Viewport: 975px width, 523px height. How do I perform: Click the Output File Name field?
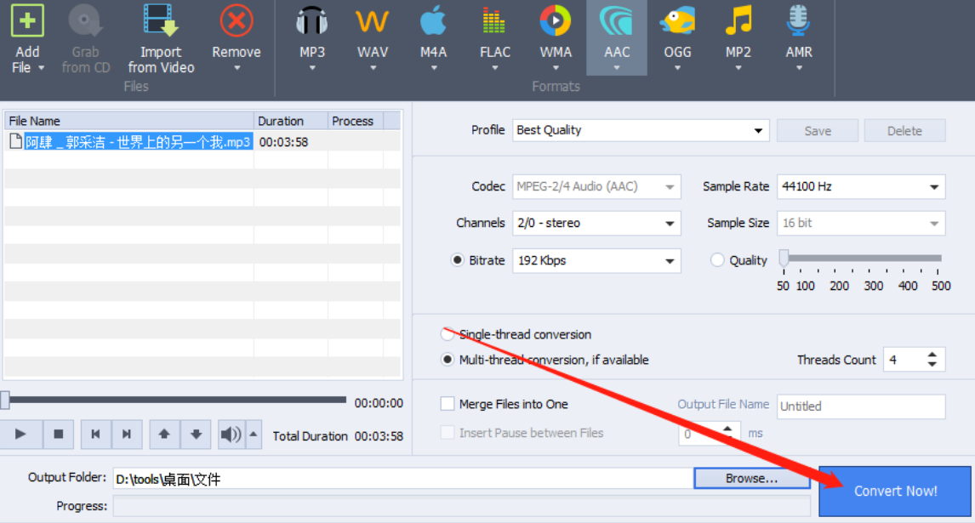point(861,406)
